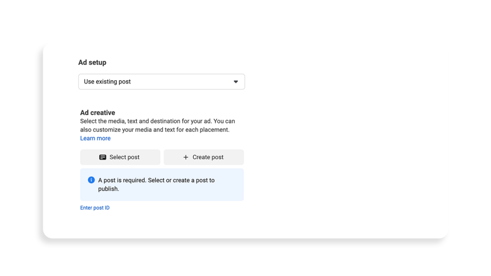Image resolution: width=491 pixels, height=276 pixels.
Task: Click the Ad creative description paragraph
Action: tap(157, 122)
